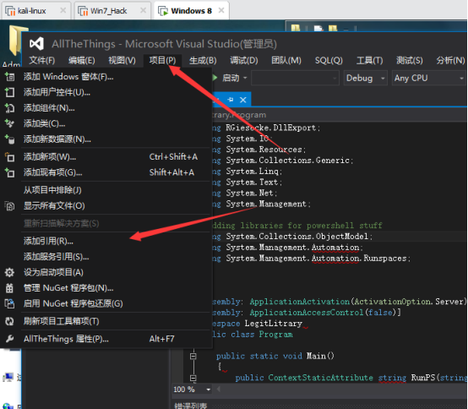Click the Refresh Project Toolbox Items icon

(x=9, y=321)
